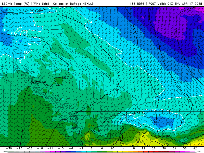Select the 14 colorbar scale label
This screenshot has height=153, width=204.
tap(123, 148)
